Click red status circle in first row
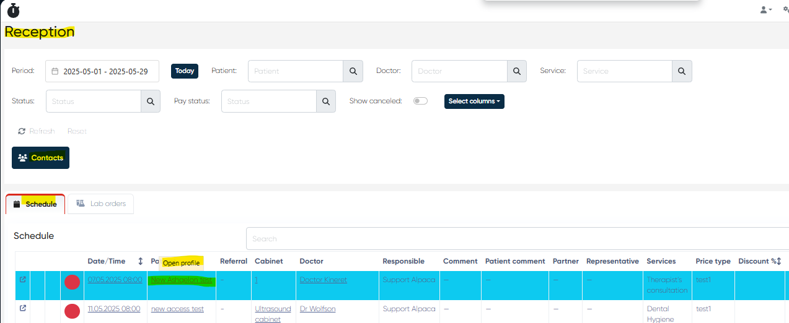The height and width of the screenshot is (323, 789). (73, 282)
